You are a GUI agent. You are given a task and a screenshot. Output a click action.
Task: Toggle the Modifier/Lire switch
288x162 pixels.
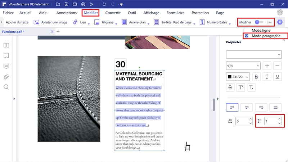point(259,22)
